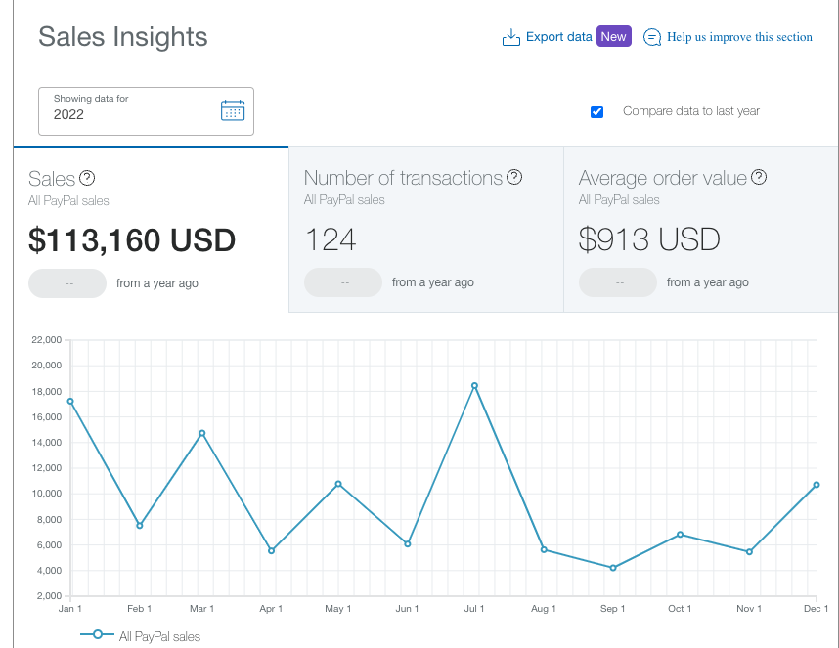
Task: Click the Jan 1 data point
Action: point(70,401)
